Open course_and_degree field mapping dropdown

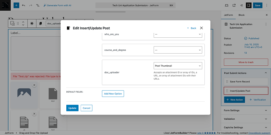[x=178, y=50]
